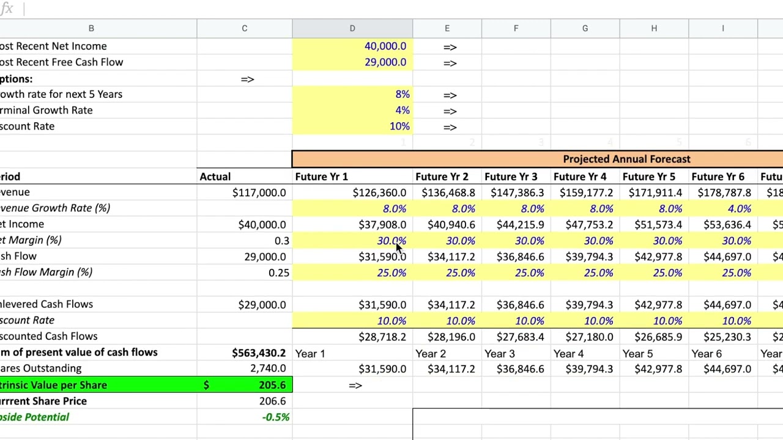Screen dimensions: 783x440
Task: Select the terminal growth rate label
Action: (x=46, y=110)
